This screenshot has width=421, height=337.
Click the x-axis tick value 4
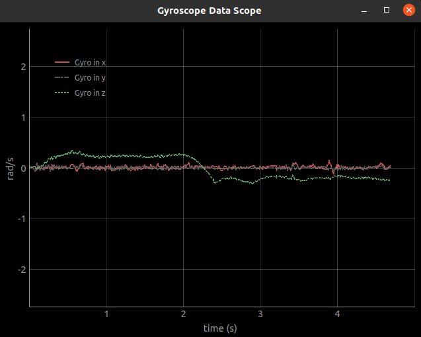pyautogui.click(x=337, y=314)
